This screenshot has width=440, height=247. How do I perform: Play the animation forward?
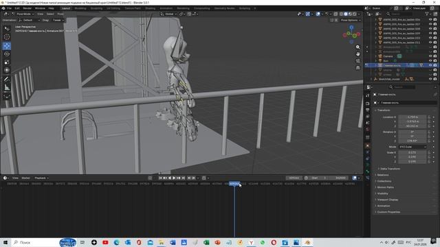174,178
